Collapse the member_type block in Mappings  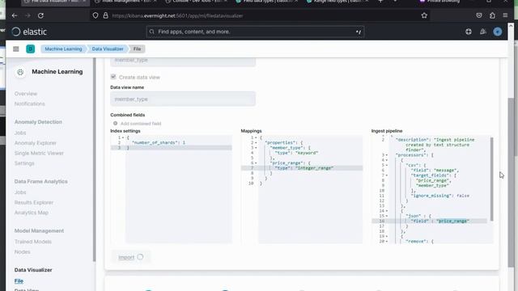256,148
